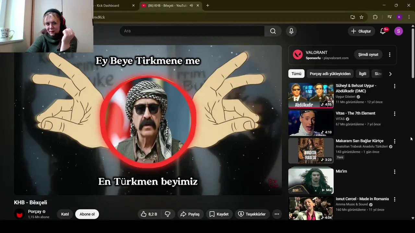Bookmark this page with the star
The width and height of the screenshot is (415, 233).
coord(362,17)
